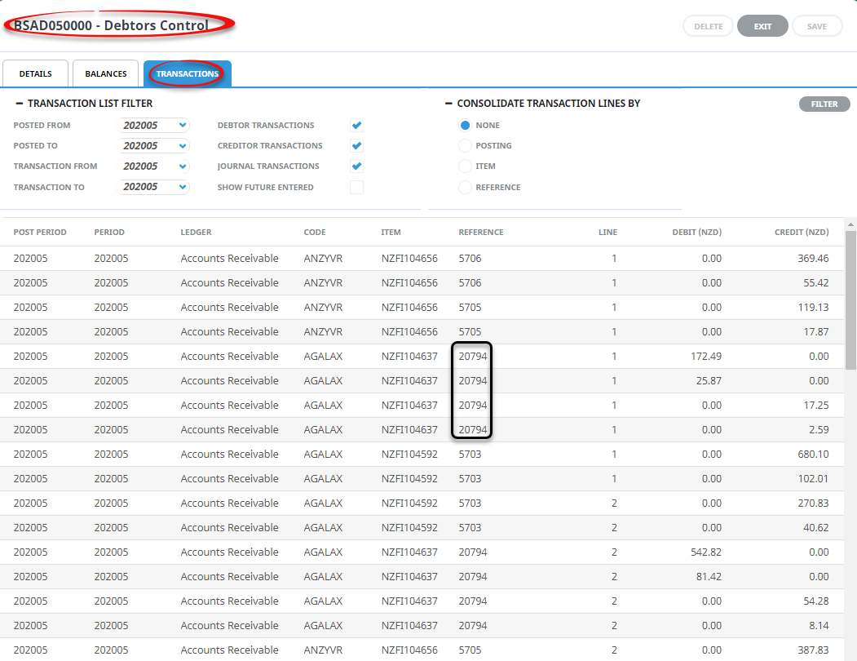Image resolution: width=857 pixels, height=661 pixels.
Task: Select the credit amount 2.59
Action: point(819,429)
